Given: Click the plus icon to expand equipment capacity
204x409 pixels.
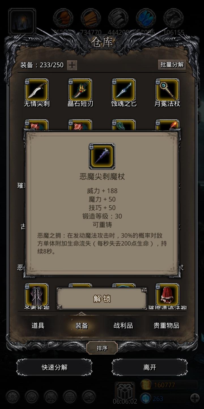Looking at the screenshot, I should [72, 65].
